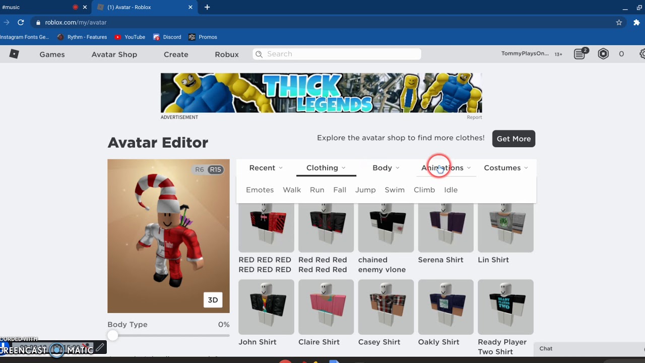This screenshot has height=363, width=645.
Task: Click the Get More button
Action: [513, 139]
